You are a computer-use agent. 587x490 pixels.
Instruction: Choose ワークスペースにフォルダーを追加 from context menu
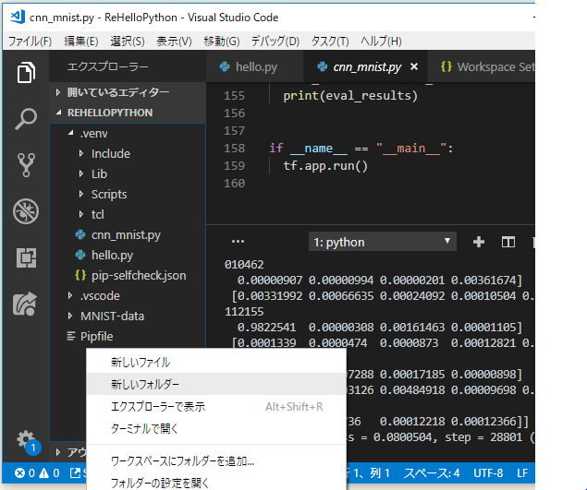coord(216,460)
